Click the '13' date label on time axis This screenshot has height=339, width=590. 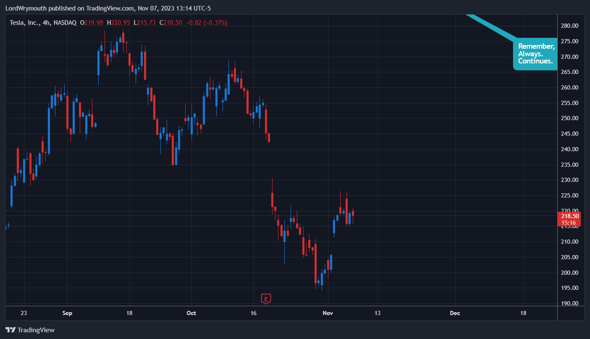378,313
